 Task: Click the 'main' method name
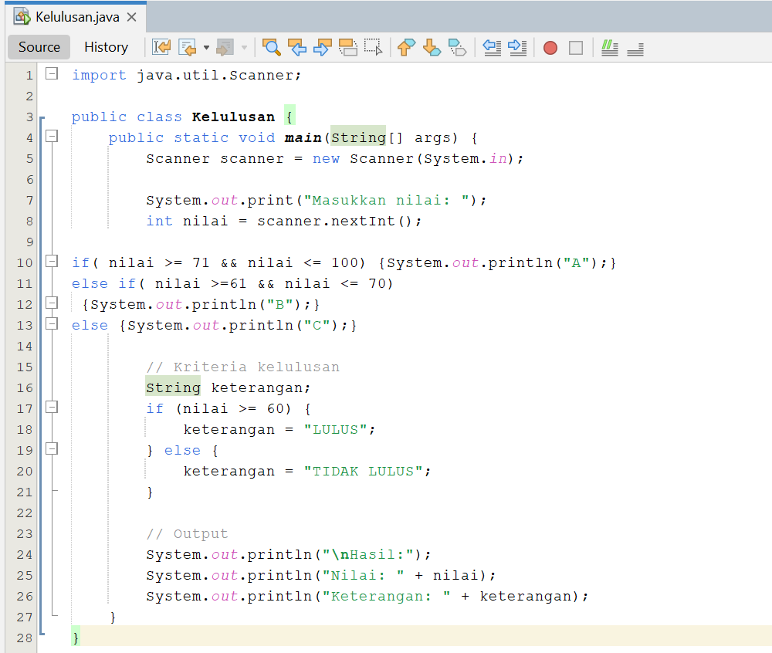point(303,138)
